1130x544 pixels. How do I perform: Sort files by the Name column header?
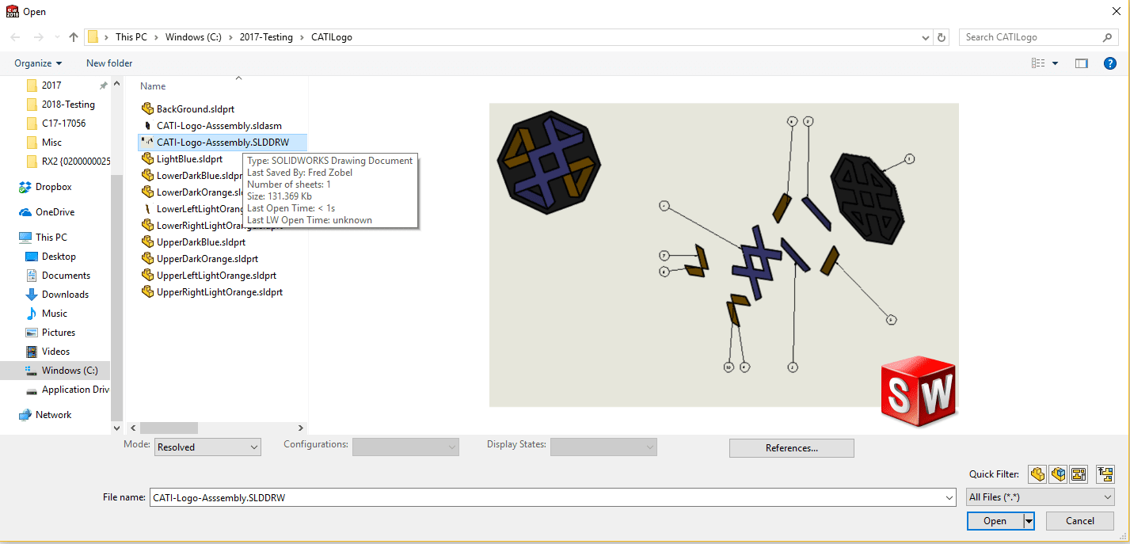click(154, 86)
